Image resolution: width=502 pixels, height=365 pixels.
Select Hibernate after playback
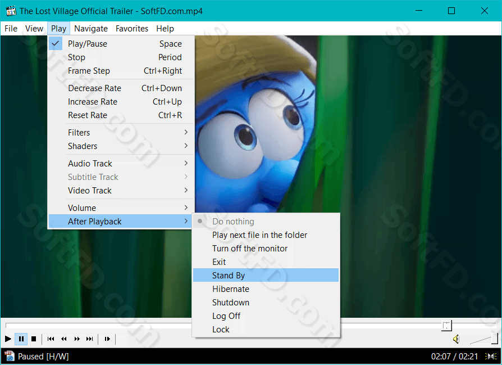click(x=266, y=289)
